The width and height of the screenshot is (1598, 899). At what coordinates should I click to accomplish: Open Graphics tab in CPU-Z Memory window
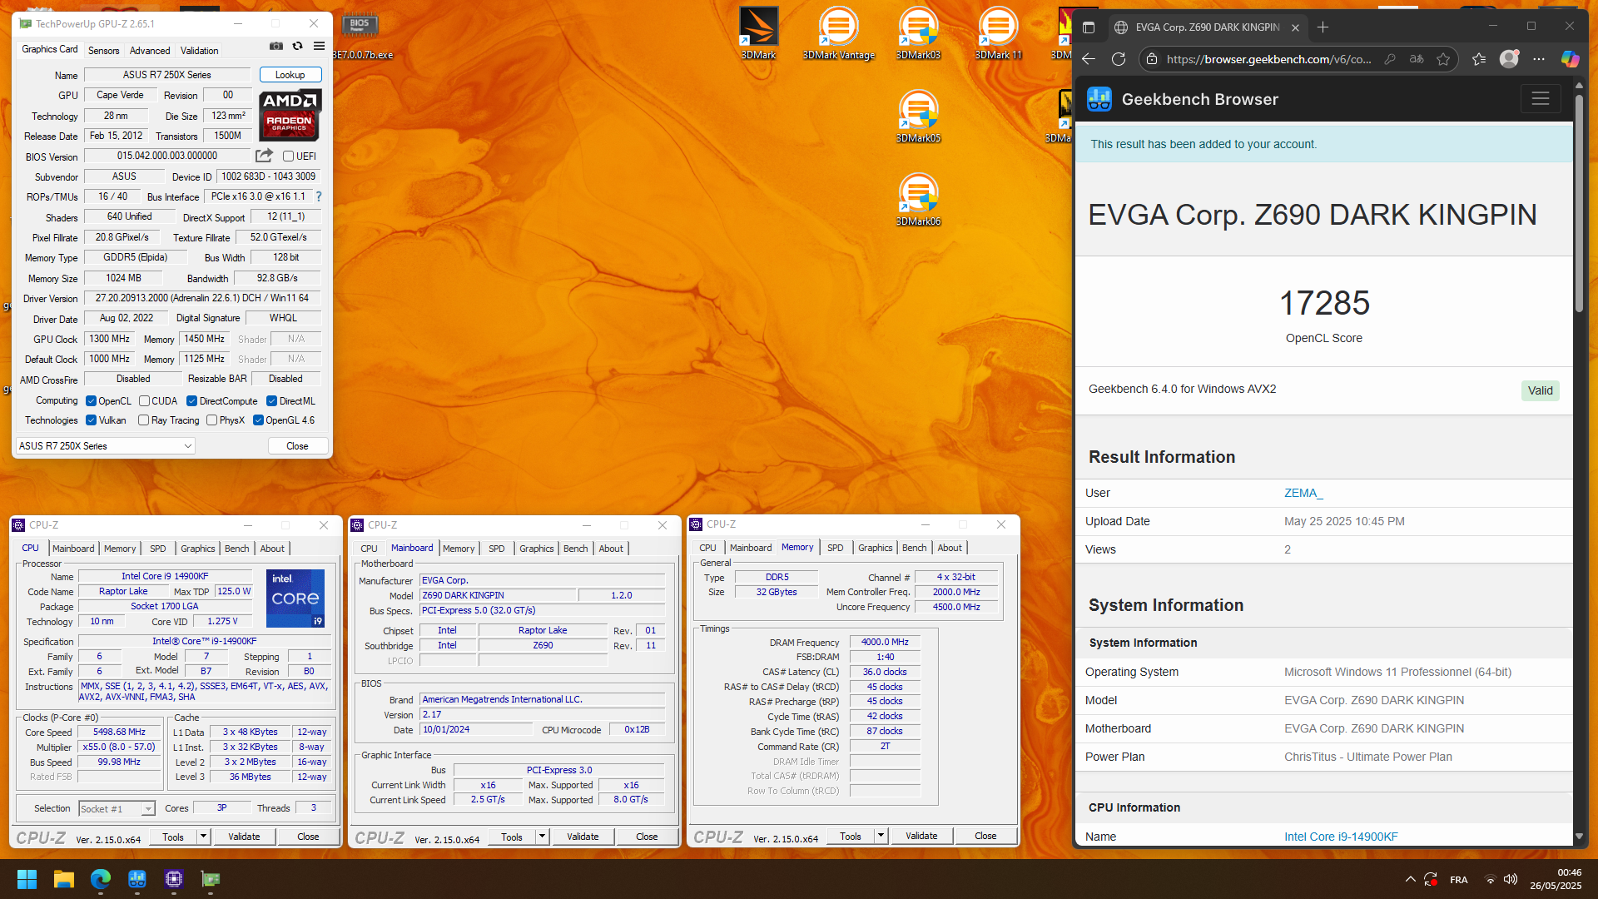point(876,548)
